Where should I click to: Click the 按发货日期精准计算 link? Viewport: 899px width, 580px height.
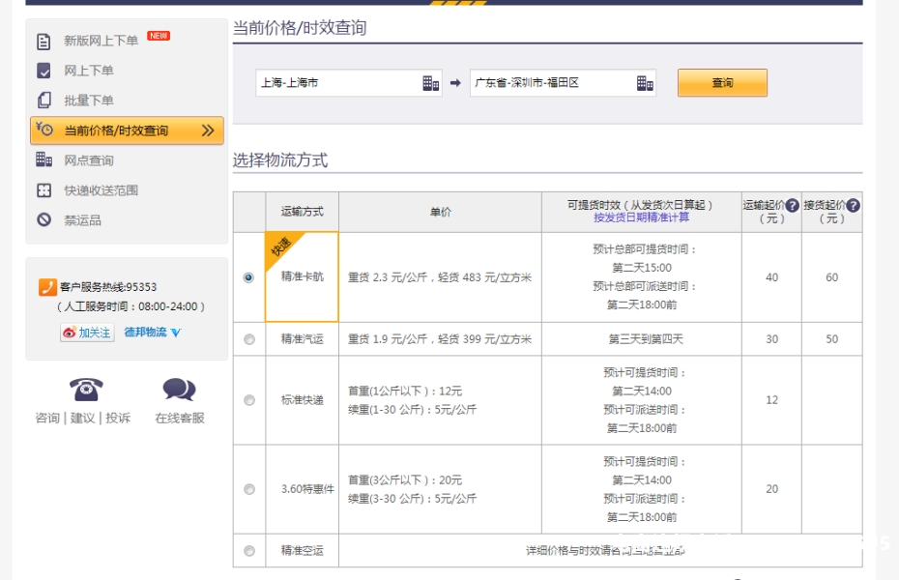[641, 218]
